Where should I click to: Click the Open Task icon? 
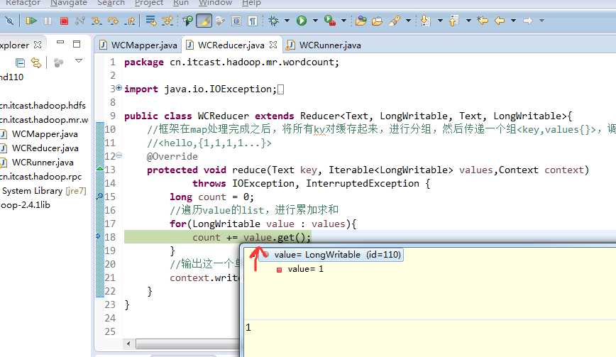pyautogui.click(x=377, y=21)
